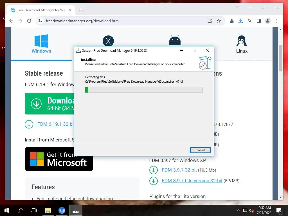Viewport: 288px width, 216px height.
Task: Click the scrollbar up arrow
Action: pos(280,29)
